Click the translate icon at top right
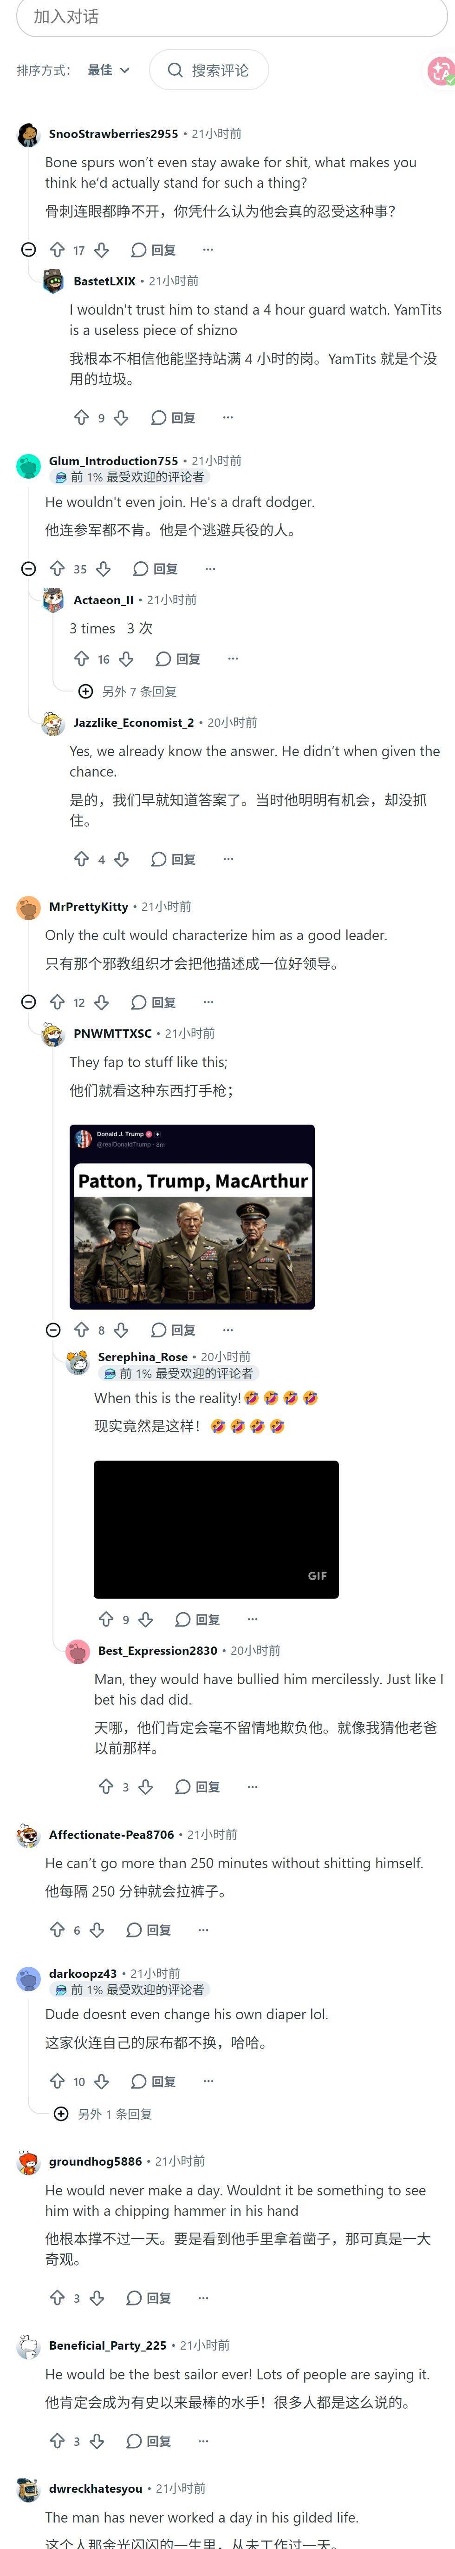Screen dimensions: 455x2549 pos(440,70)
